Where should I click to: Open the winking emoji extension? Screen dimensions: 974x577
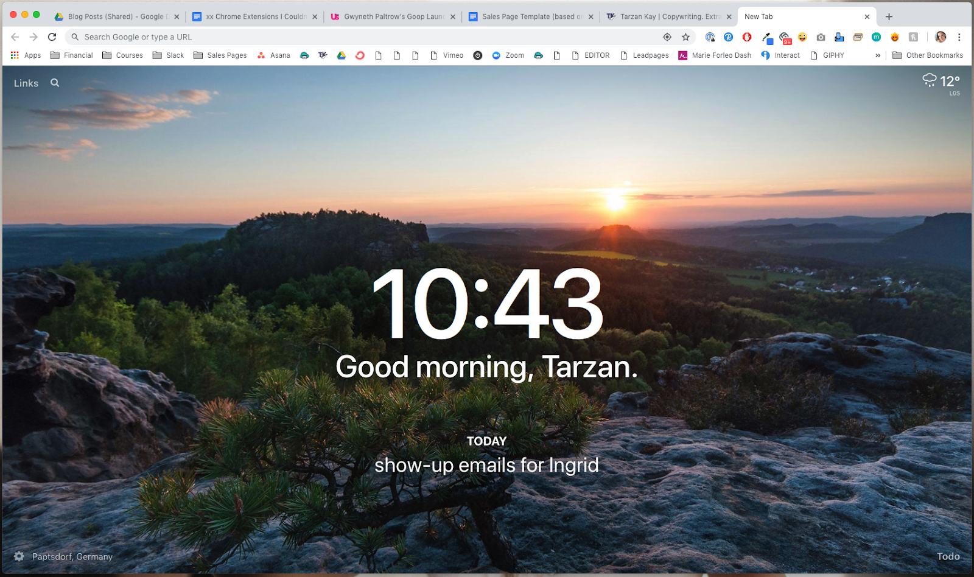[x=802, y=37]
